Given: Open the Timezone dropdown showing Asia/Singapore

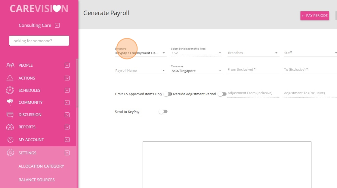Looking at the screenshot, I should (197, 70).
